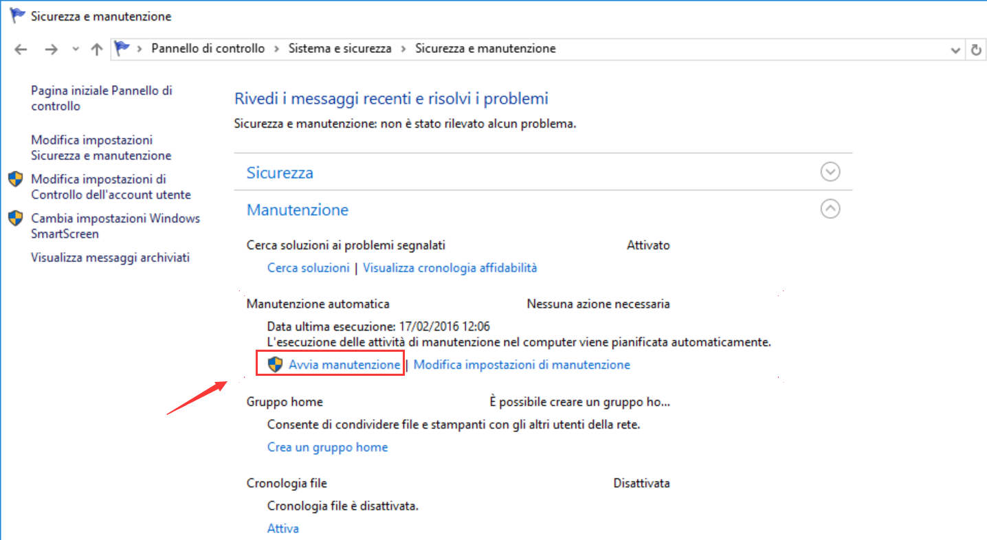Click shield icon beside Windows SmartScreen link

click(x=16, y=218)
